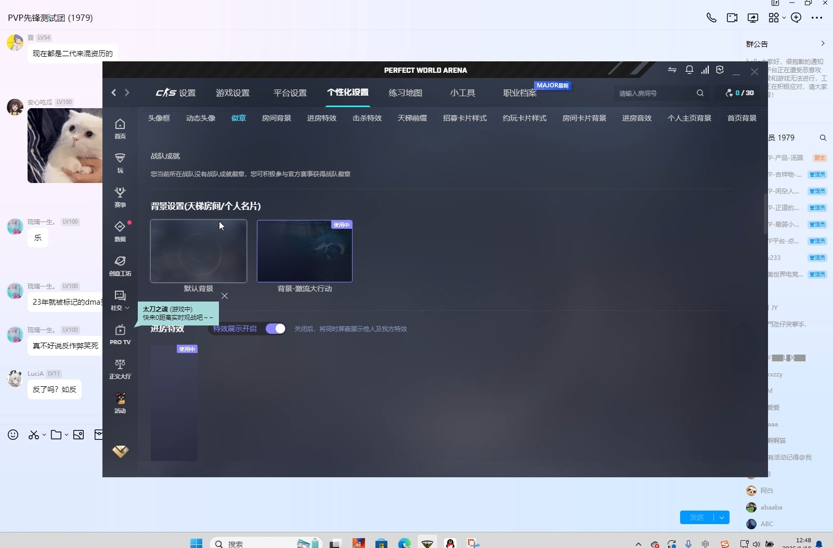833x548 pixels.
Task: Select the 房间背景 sub-tab
Action: [x=277, y=119]
